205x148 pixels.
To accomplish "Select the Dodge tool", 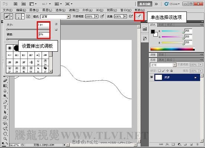I will click(5, 96).
